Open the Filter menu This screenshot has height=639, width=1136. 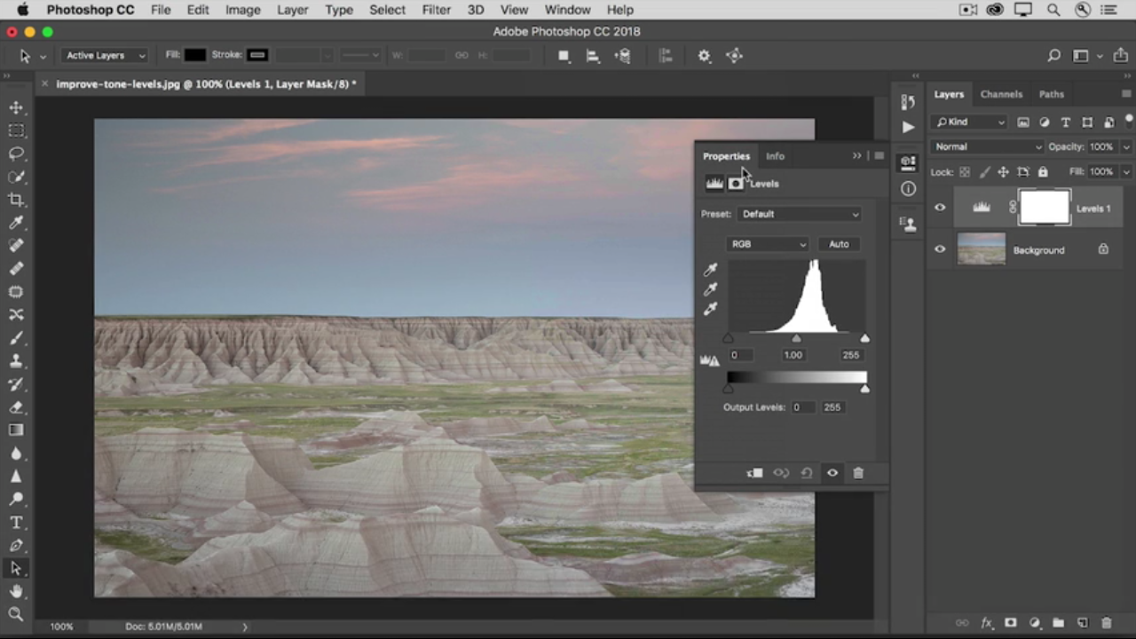tap(436, 10)
